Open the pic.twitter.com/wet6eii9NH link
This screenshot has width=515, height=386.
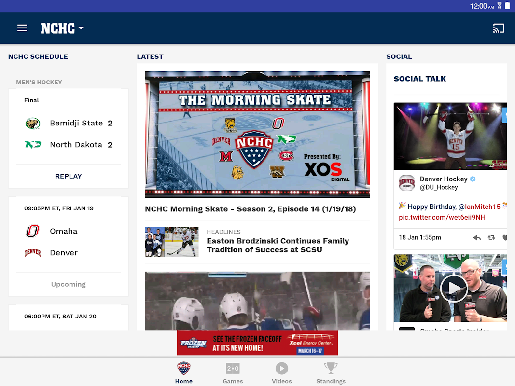tap(442, 217)
